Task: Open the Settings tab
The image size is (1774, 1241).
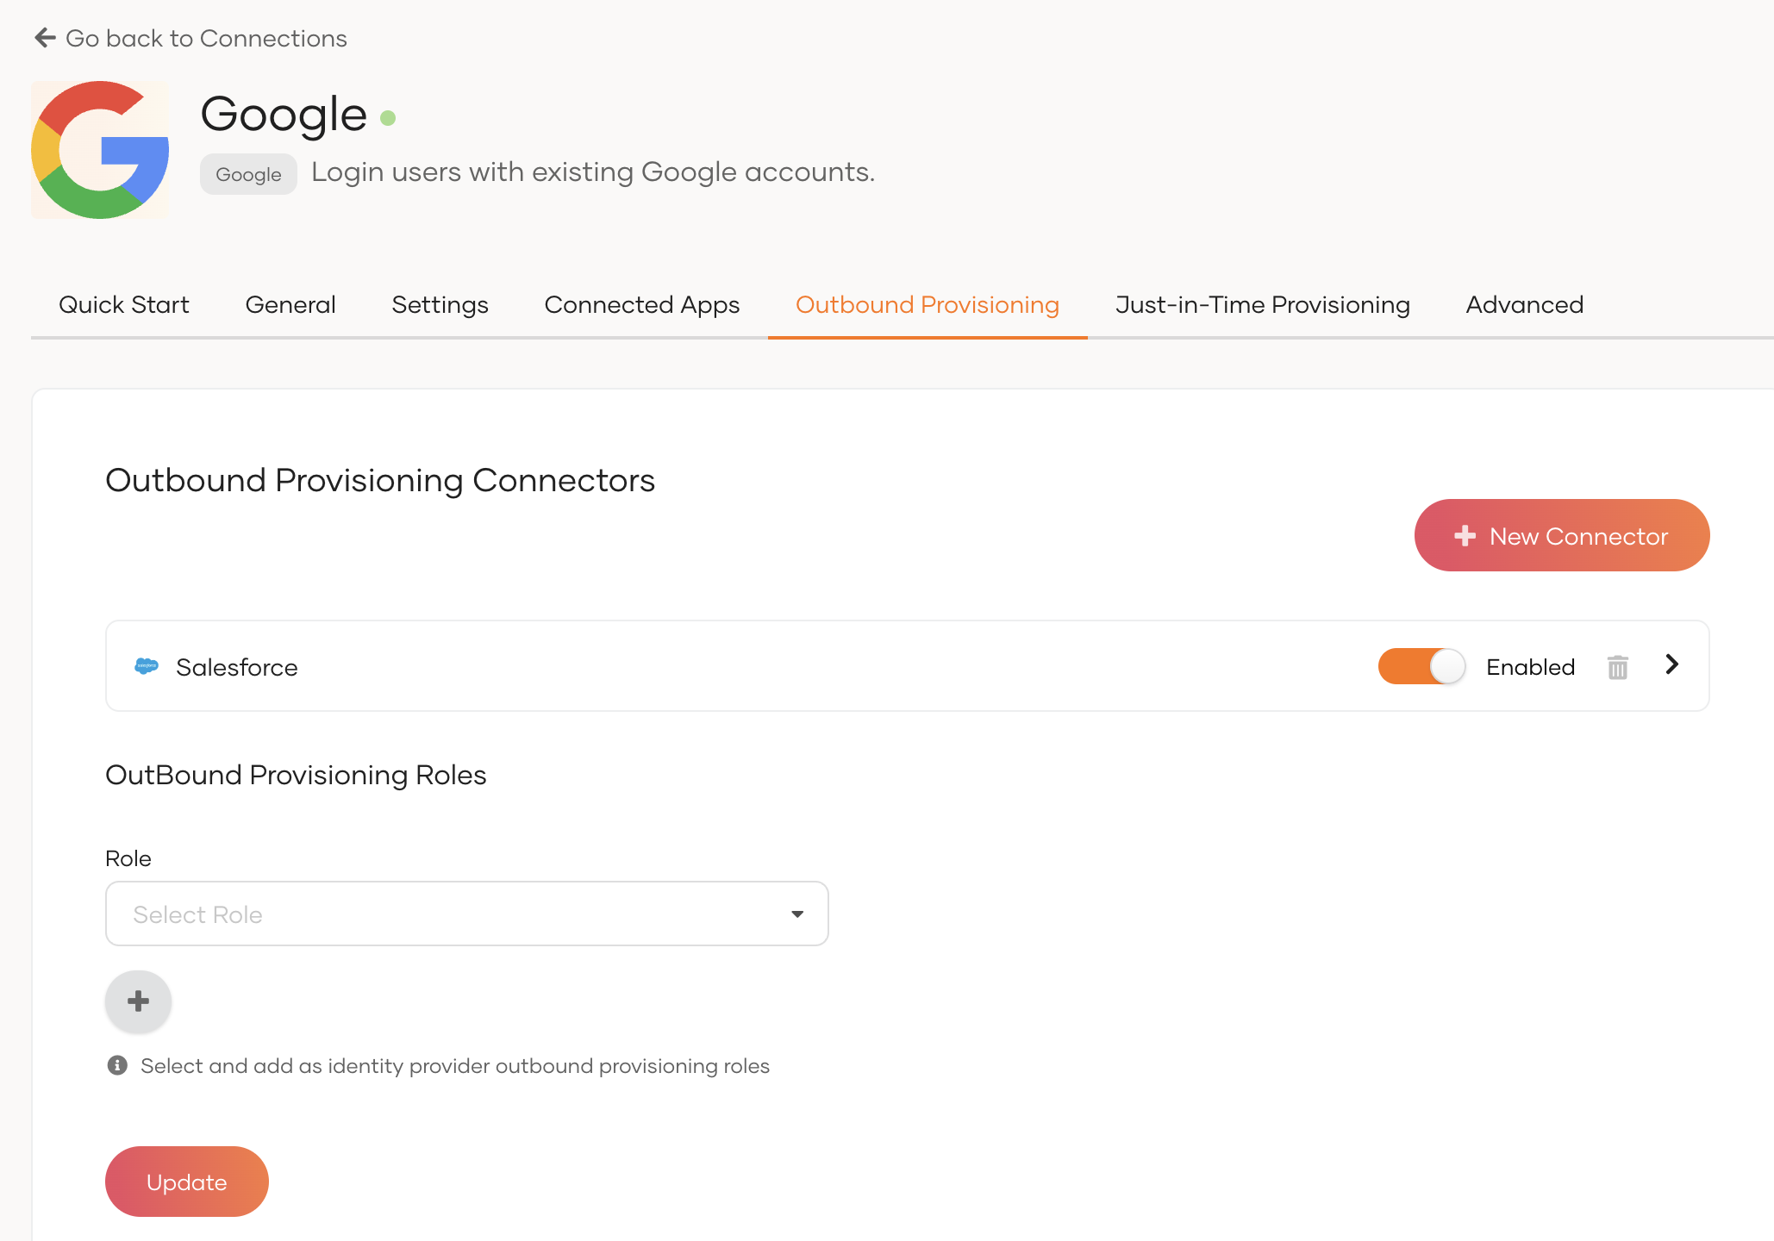Action: [x=440, y=305]
